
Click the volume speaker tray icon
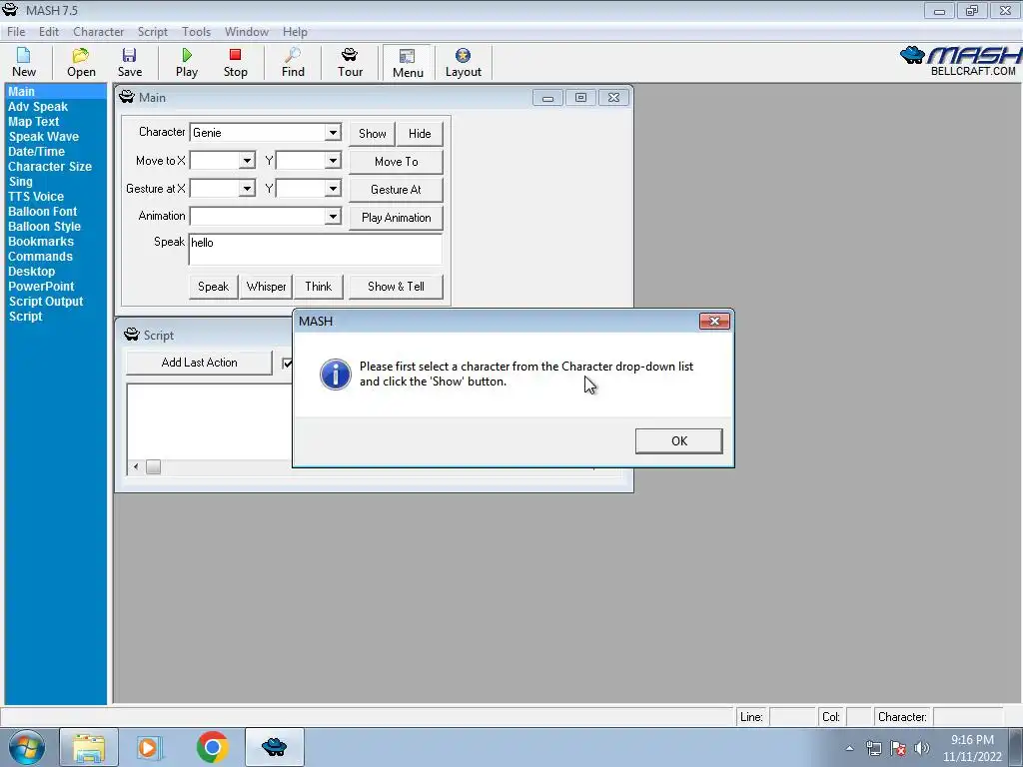922,748
